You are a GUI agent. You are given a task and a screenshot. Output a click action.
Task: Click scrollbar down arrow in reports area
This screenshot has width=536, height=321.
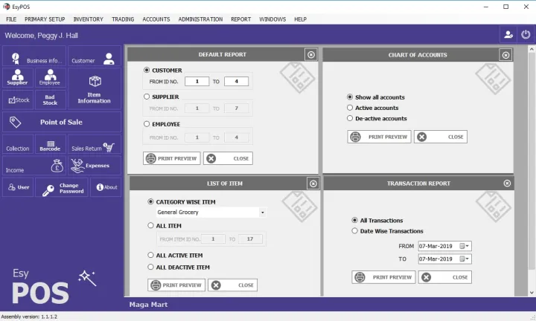pyautogui.click(x=532, y=292)
